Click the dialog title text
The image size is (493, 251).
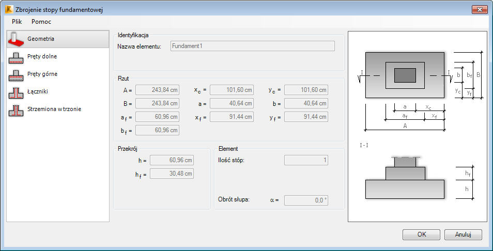pyautogui.click(x=59, y=10)
